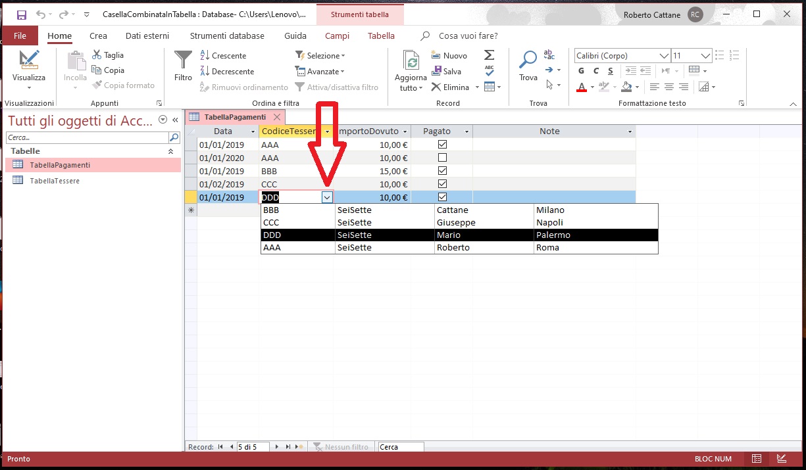Uncheck Pagato for the BBB row
806x470 pixels.
[x=443, y=171]
